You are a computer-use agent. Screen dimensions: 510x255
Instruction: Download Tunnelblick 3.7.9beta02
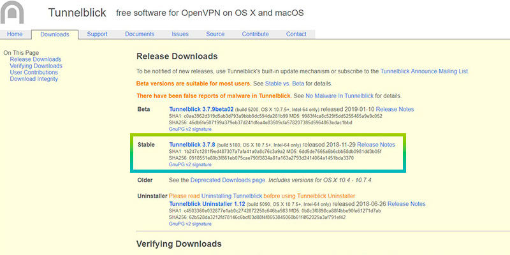(201, 109)
